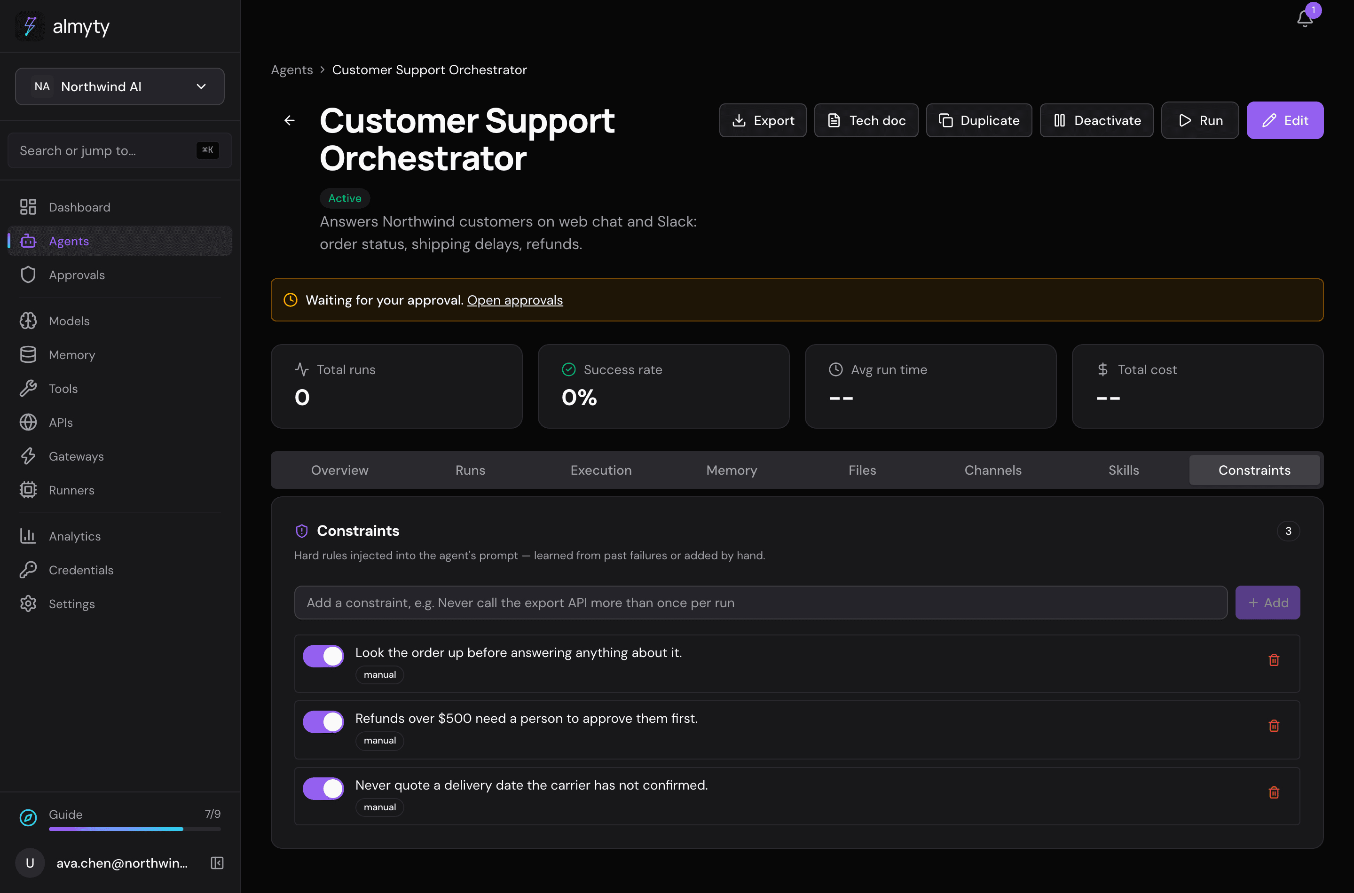Click the almyty lightning logo
This screenshot has width=1354, height=893.
[x=30, y=26]
